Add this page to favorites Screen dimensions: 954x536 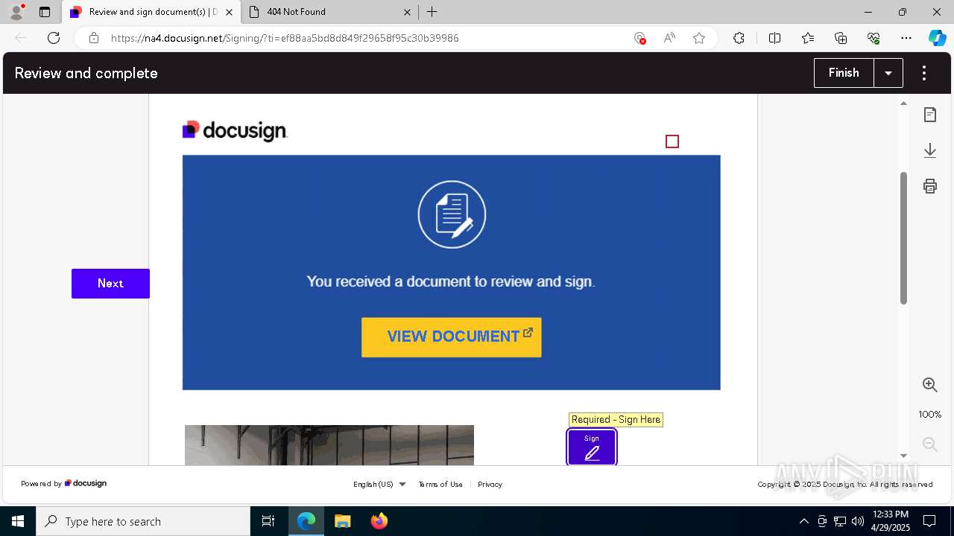point(699,38)
